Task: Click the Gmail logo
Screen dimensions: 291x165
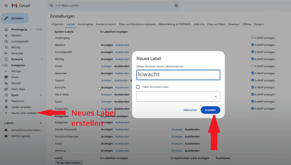Action: point(20,6)
